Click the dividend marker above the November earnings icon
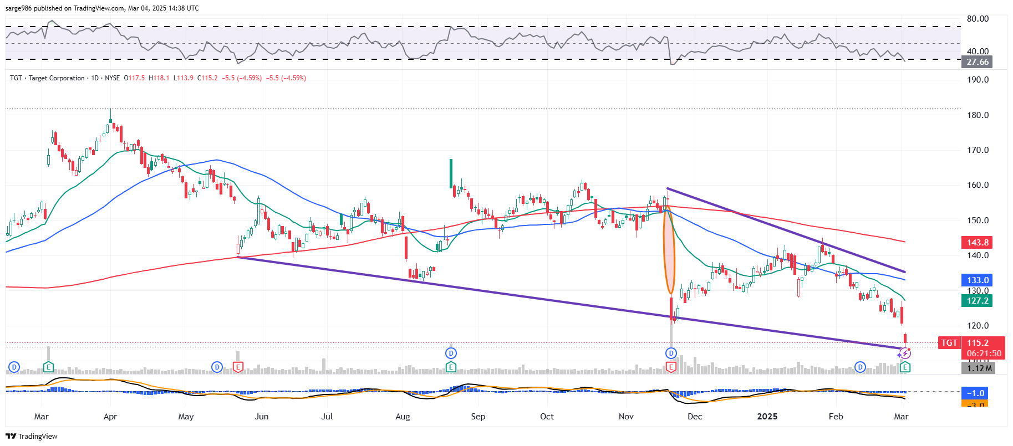 point(671,353)
